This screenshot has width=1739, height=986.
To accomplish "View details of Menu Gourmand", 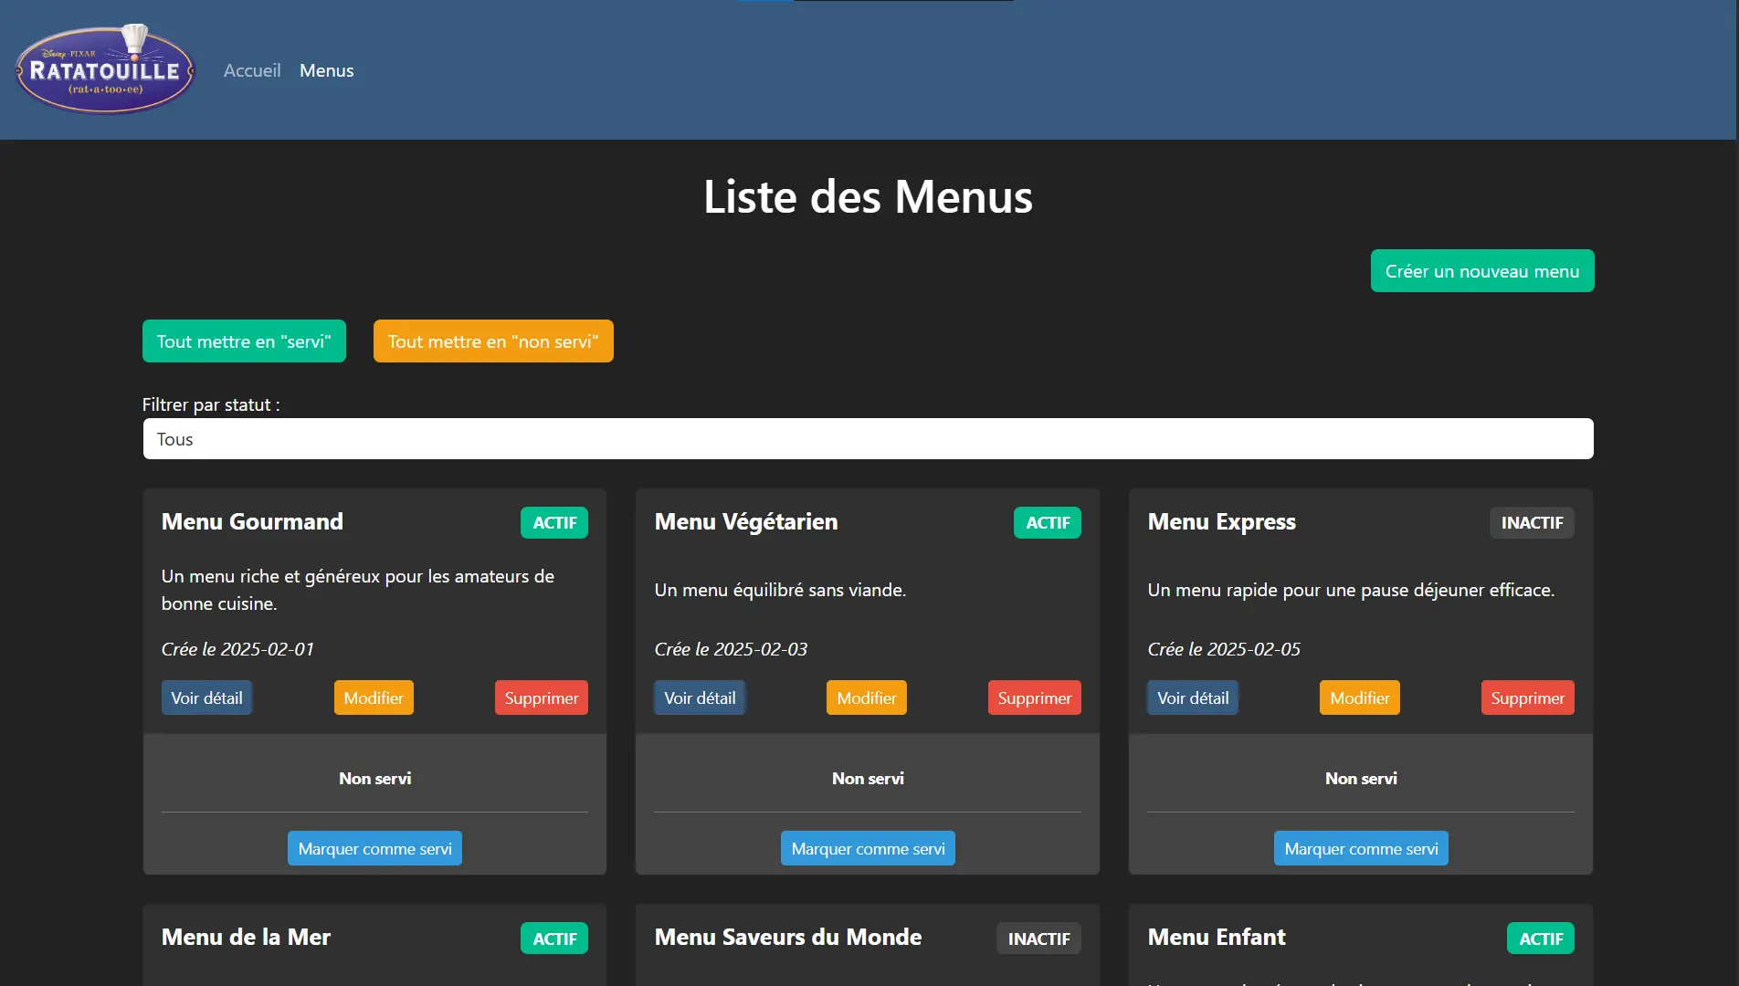I will click(206, 698).
